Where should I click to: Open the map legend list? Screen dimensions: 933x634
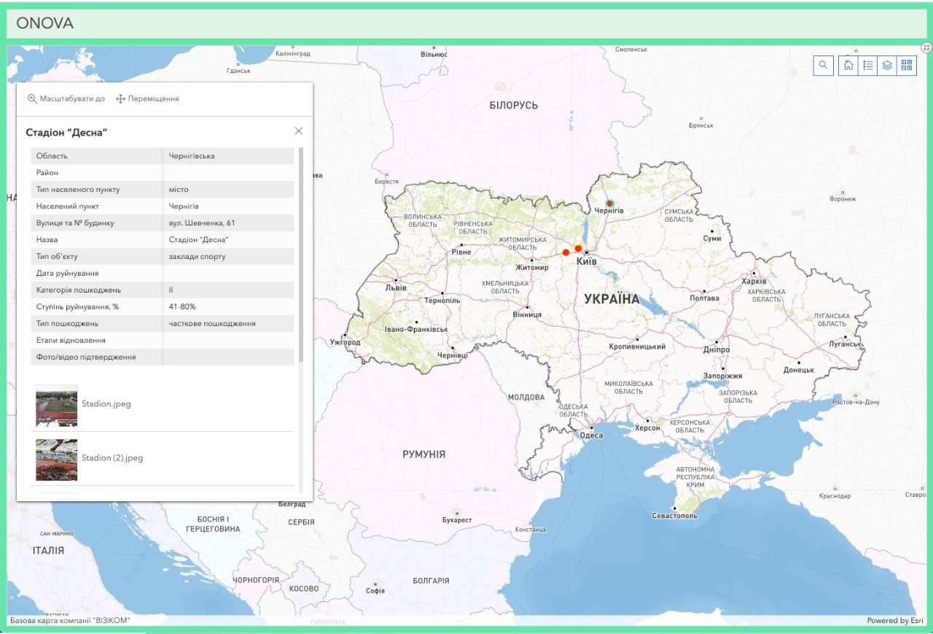pyautogui.click(x=868, y=66)
